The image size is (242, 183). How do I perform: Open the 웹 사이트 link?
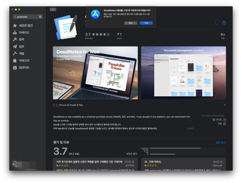pos(219,120)
